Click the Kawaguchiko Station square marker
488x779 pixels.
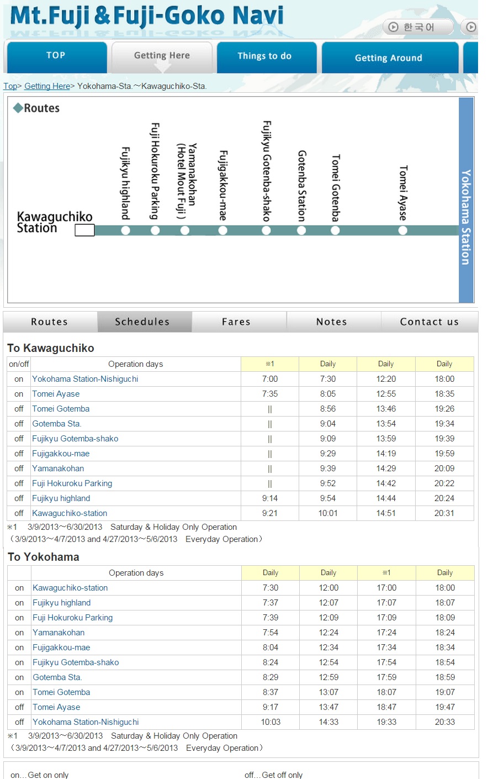(84, 230)
